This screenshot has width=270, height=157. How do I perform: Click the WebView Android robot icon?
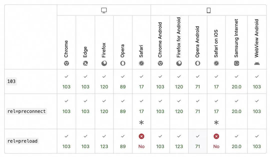point(257,63)
